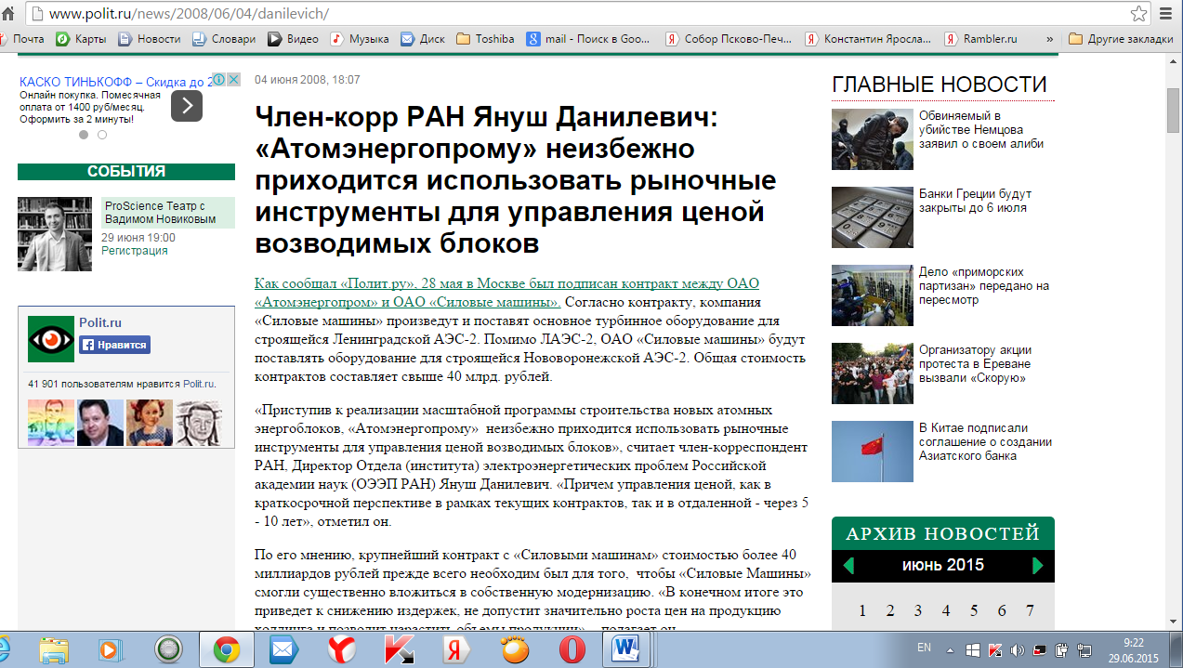1183x668 pixels.
Task: Switch to Chrome in the taskbar
Action: coord(227,649)
